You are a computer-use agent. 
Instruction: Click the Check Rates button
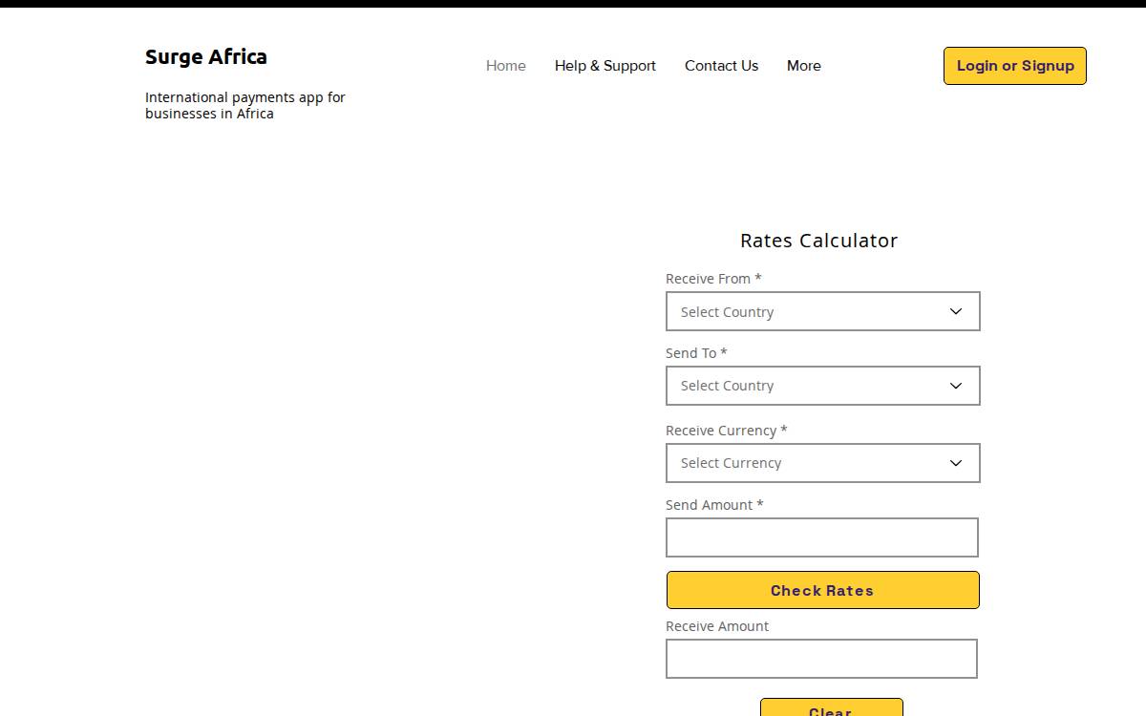click(823, 590)
